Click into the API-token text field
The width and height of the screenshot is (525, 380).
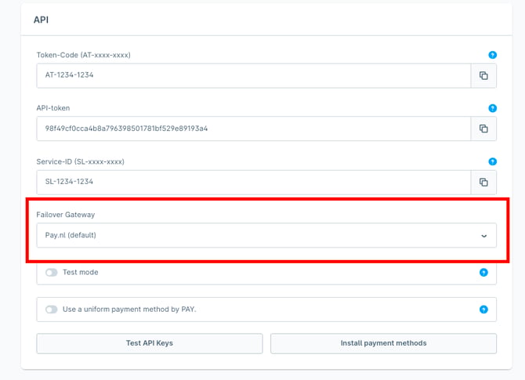click(254, 128)
